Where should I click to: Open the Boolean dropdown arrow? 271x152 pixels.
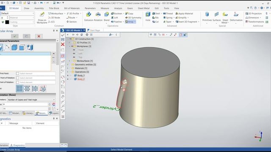[x=123, y=14]
